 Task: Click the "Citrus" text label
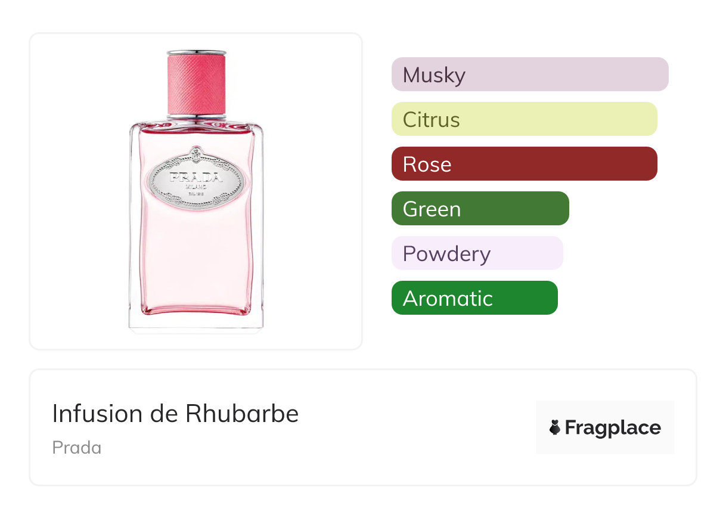(431, 120)
